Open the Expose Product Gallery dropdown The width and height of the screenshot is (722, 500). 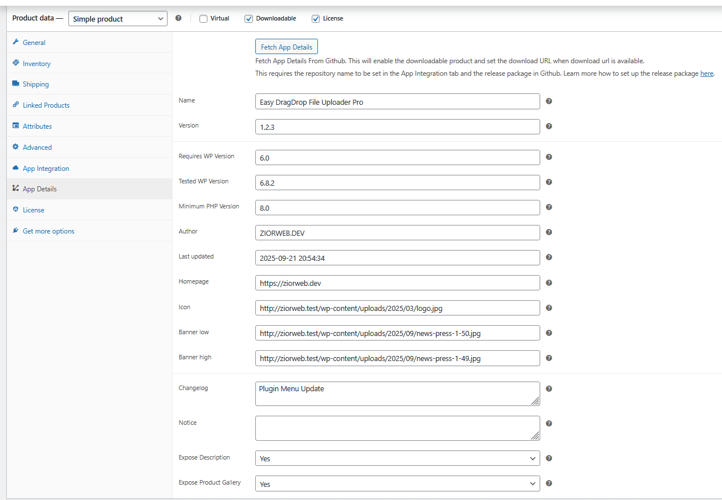pos(397,483)
